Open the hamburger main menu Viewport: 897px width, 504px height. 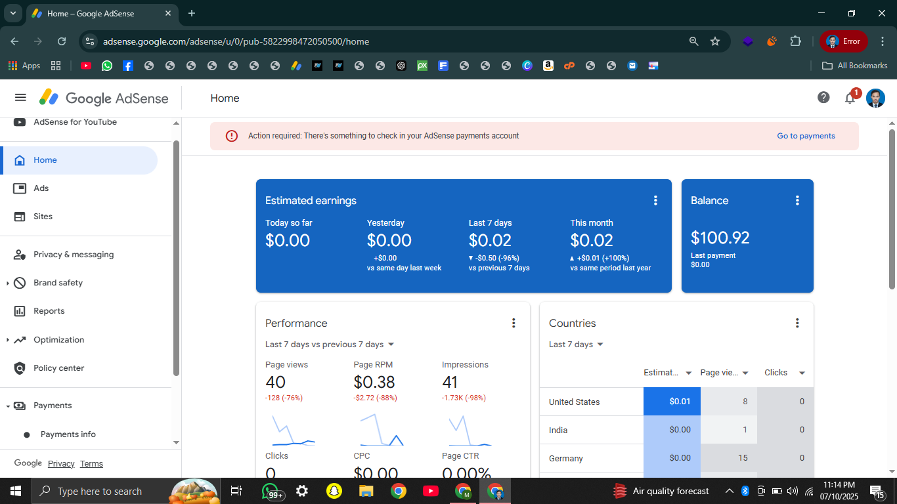(20, 98)
